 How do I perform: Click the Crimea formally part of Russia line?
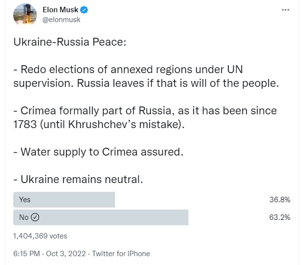[145, 110]
